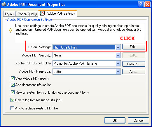Confirm with the OK button
Image resolution: width=152 pixels, height=127 pixels.
point(115,121)
